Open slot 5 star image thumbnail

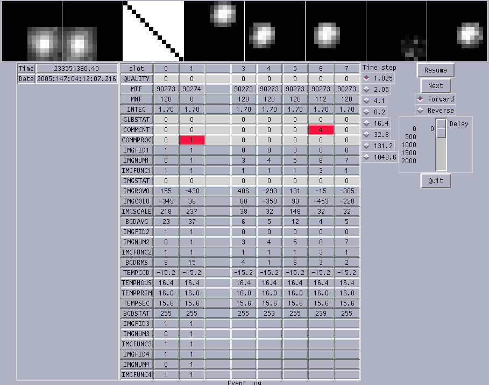tap(336, 31)
